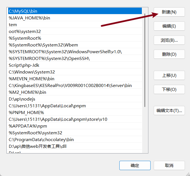Cancel the dialog with 取消
190x176 pixels.
(169, 166)
